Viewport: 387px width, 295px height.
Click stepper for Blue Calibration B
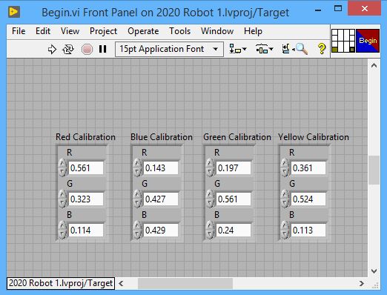pyautogui.click(x=137, y=230)
